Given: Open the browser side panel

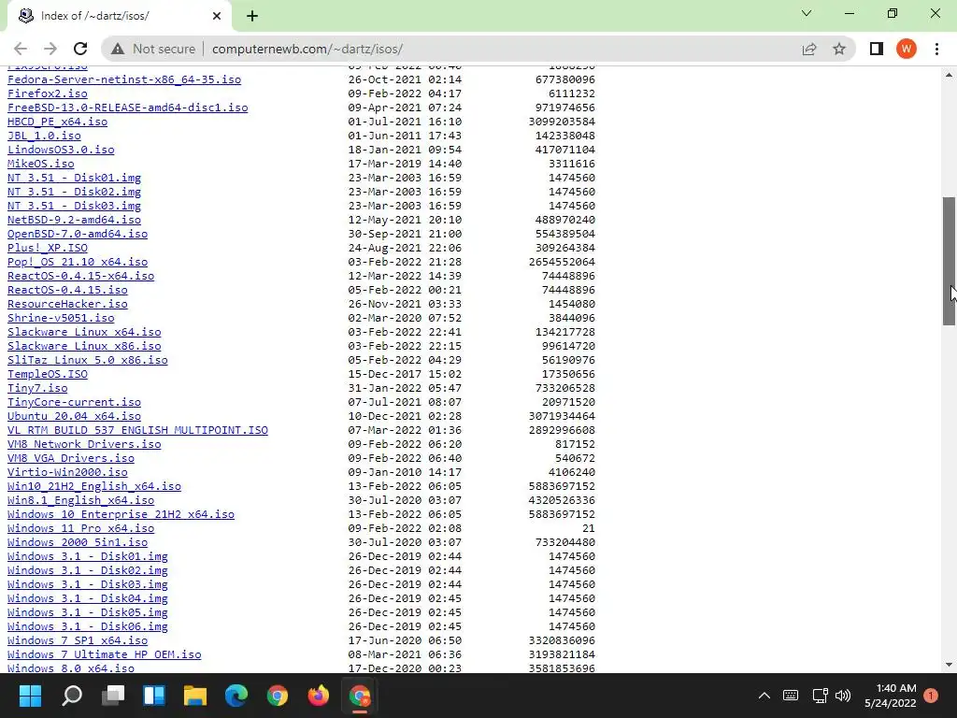Looking at the screenshot, I should (x=877, y=49).
